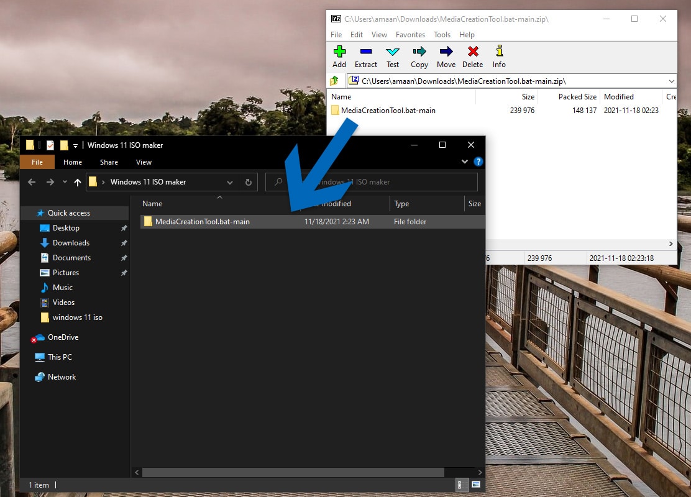This screenshot has width=691, height=497.
Task: Open the File menu in Explorer
Action: (37, 162)
